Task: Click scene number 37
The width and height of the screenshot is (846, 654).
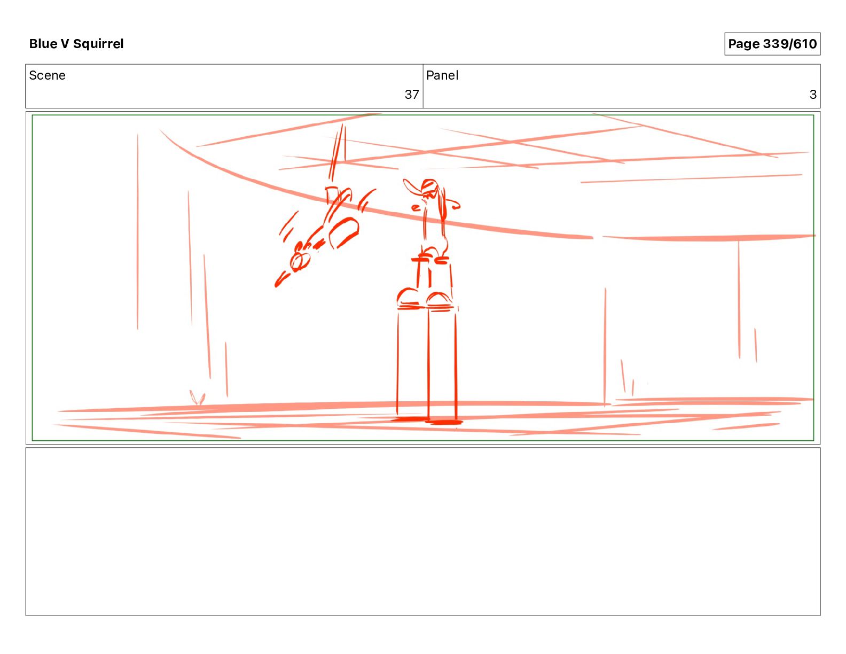Action: click(412, 95)
